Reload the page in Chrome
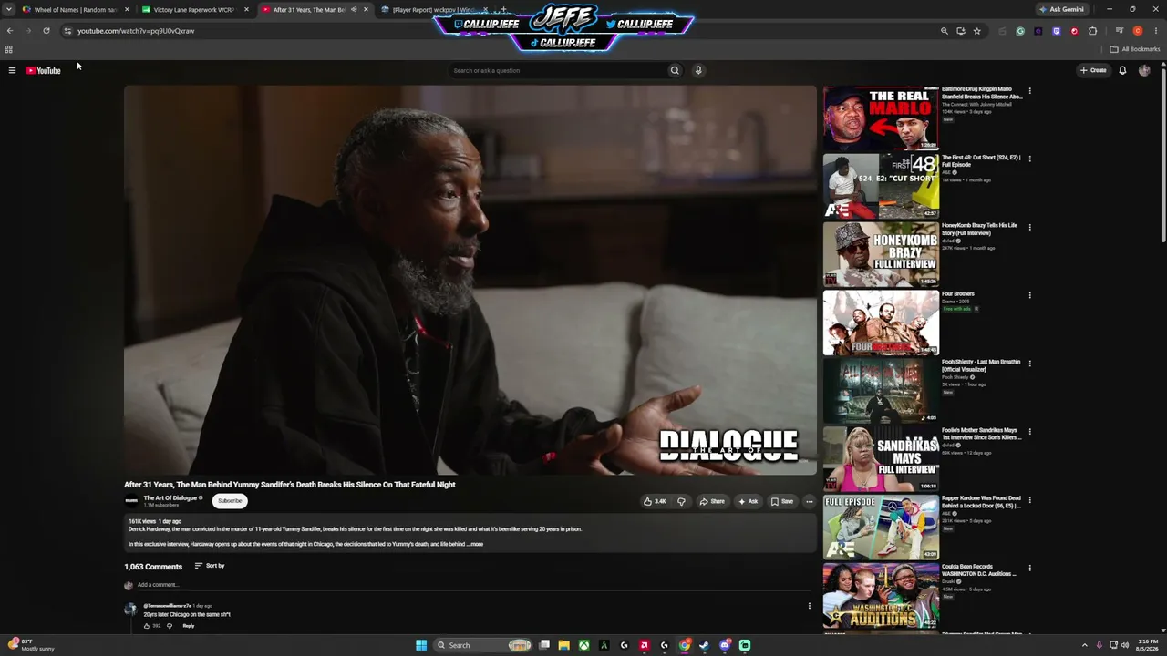This screenshot has width=1167, height=656. [46, 30]
